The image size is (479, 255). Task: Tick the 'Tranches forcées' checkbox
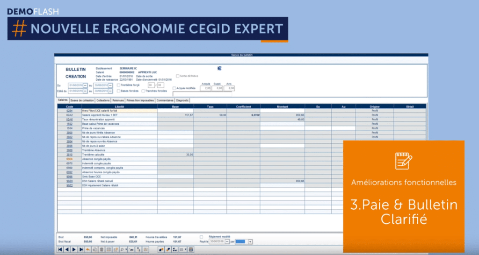(x=143, y=91)
